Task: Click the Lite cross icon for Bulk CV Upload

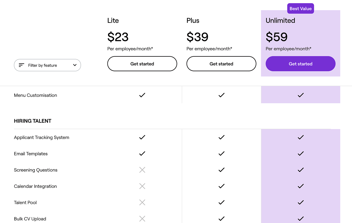Action: (142, 219)
